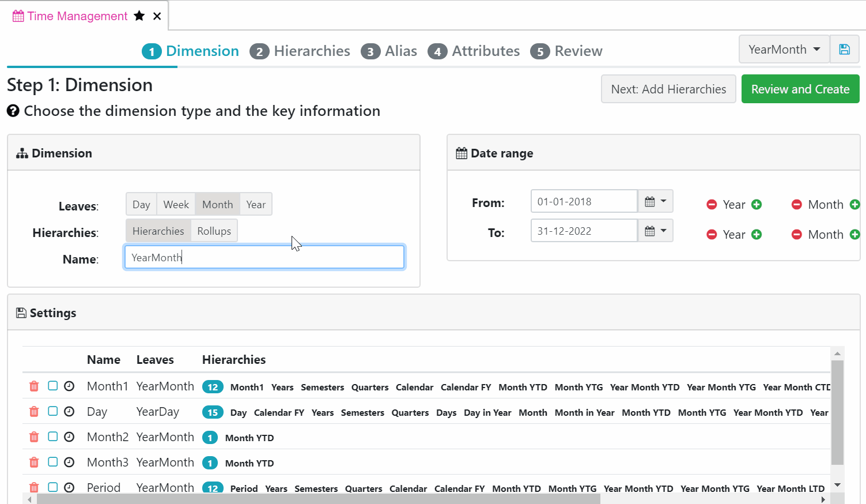Click the clock icon in Day row
Image resolution: width=866 pixels, height=504 pixels.
coord(69,412)
